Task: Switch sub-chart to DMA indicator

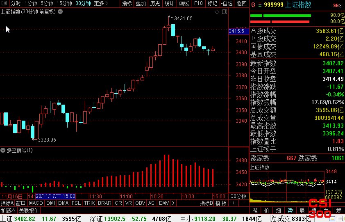Action: [64, 203]
